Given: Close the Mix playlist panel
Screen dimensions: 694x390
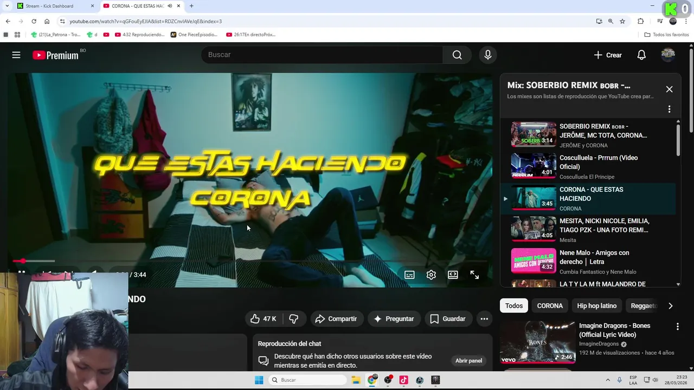Looking at the screenshot, I should (669, 89).
